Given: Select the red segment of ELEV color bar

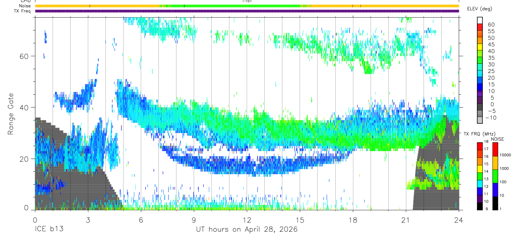Looking at the screenshot, I should [x=480, y=27].
